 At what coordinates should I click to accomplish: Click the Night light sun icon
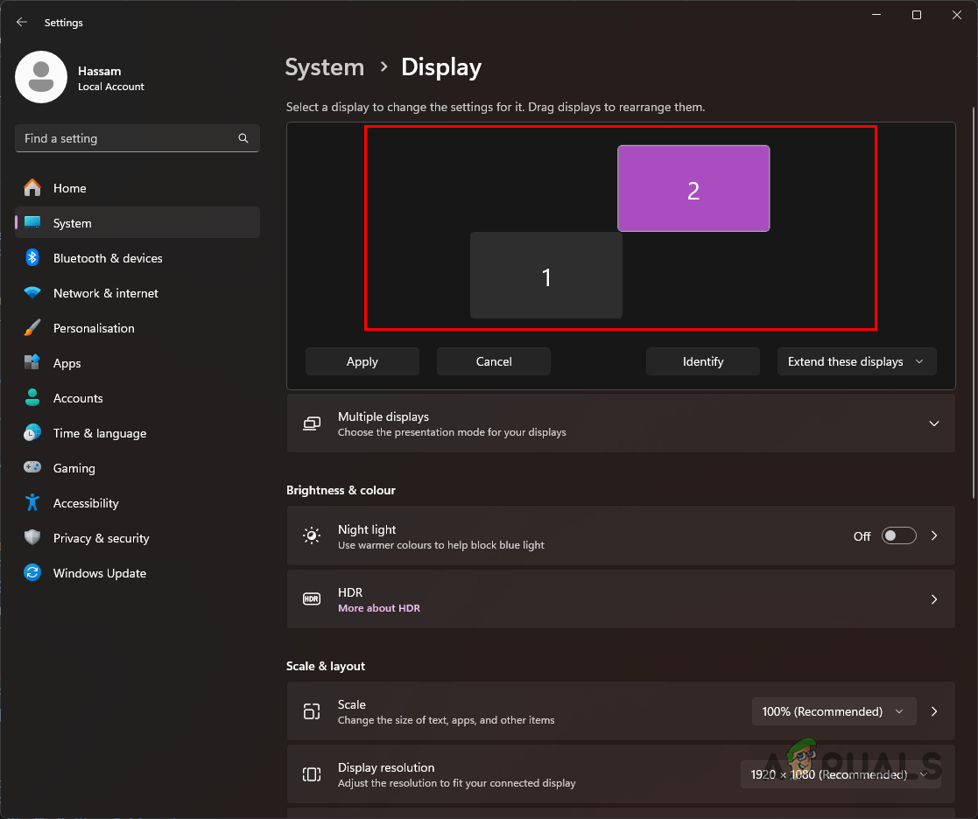click(x=312, y=535)
